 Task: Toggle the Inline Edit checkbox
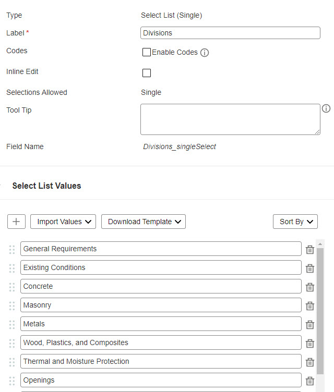[147, 73]
